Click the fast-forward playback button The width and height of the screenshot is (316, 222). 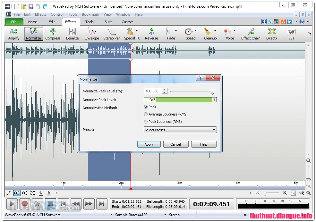[89, 204]
